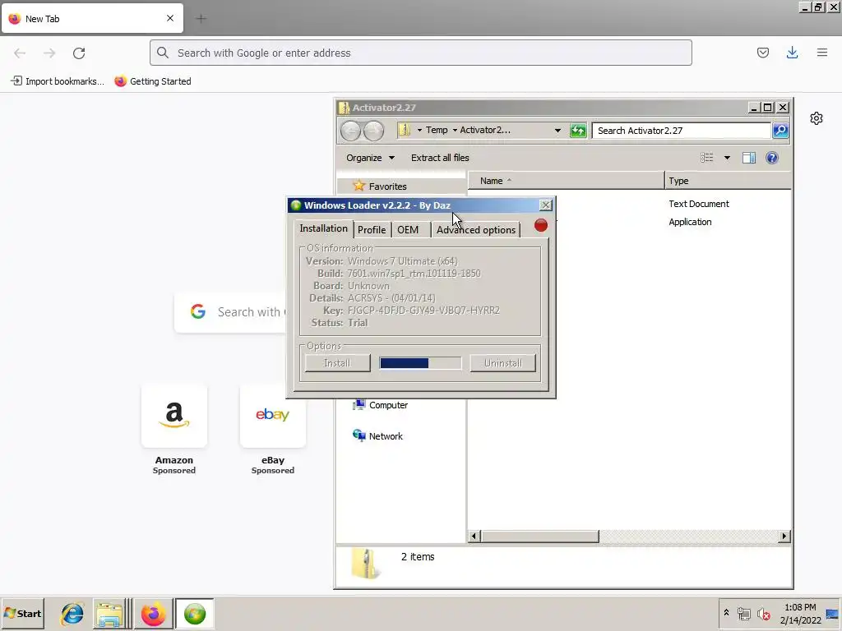The height and width of the screenshot is (631, 842).
Task: Open the volume tray icon
Action: (762, 614)
